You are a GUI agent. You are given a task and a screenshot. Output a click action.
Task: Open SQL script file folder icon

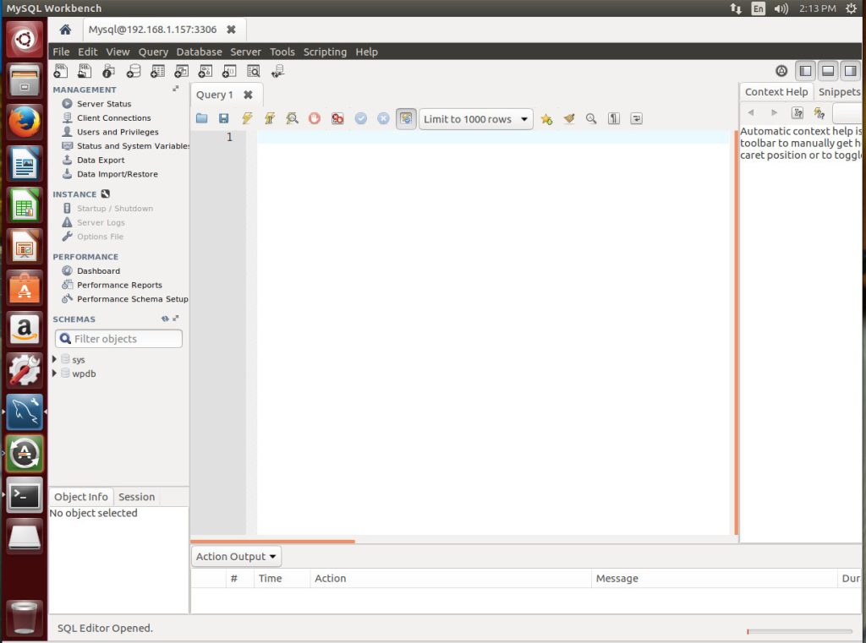(201, 119)
